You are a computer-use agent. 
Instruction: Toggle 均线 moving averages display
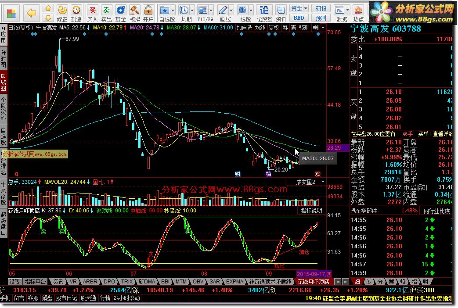click(x=260, y=28)
